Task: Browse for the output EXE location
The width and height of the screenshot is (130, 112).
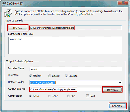Action: 112,90
